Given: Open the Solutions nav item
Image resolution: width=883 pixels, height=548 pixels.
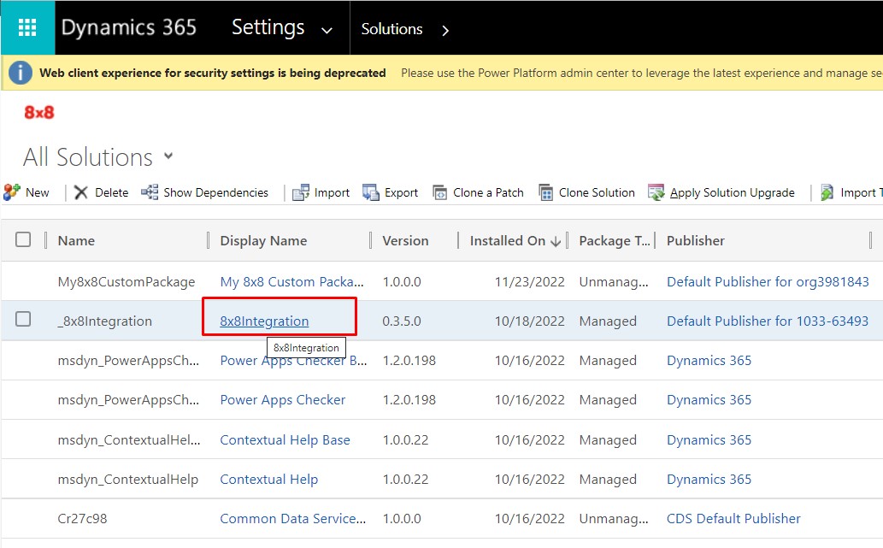Looking at the screenshot, I should point(391,29).
